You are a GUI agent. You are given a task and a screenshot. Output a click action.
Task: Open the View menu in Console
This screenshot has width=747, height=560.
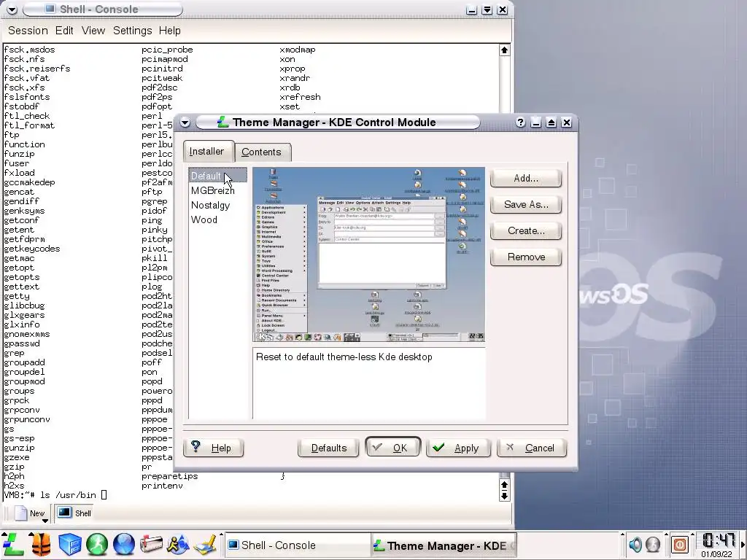(93, 31)
